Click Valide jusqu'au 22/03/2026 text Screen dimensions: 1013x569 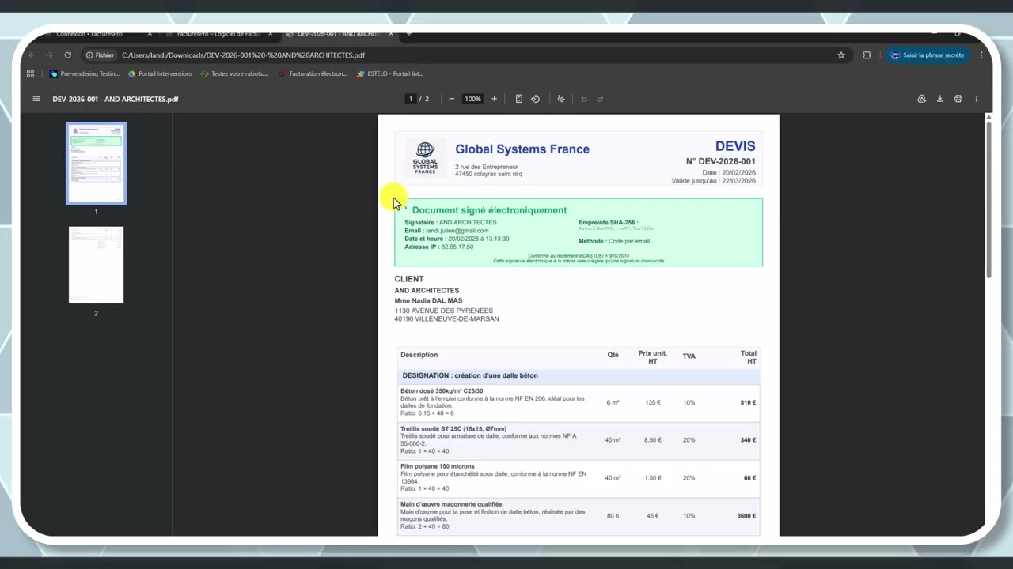pos(713,181)
